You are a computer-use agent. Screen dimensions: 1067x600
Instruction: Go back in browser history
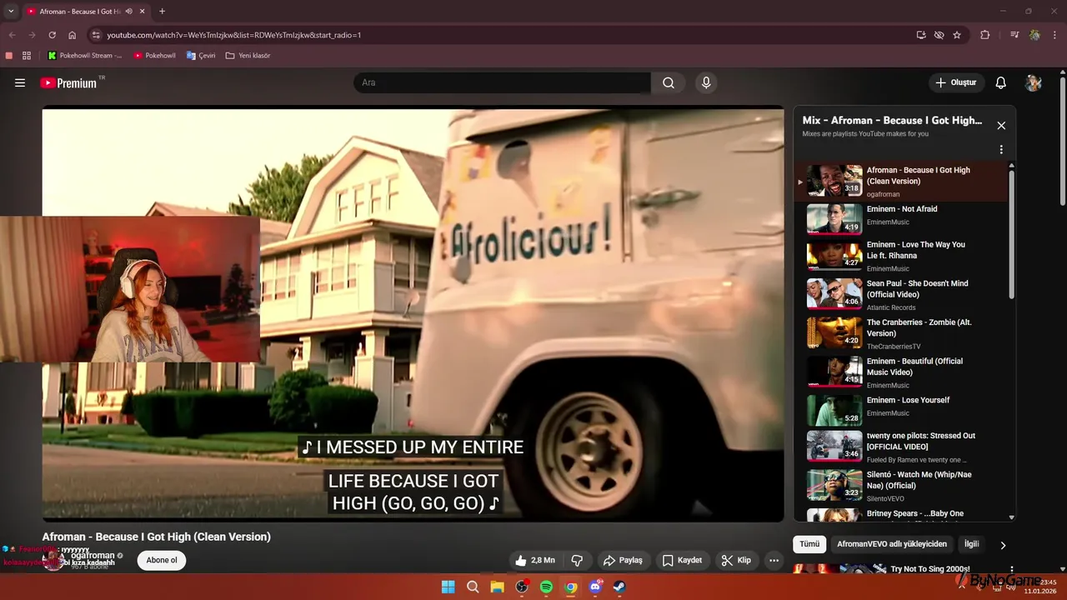tap(12, 35)
